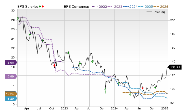This screenshot has width=185, height=110.
Task: Click the 131.98 current price tag
Action: [x=175, y=67]
